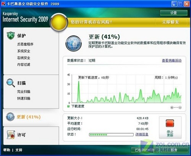Click the license certificate icon
The height and width of the screenshot is (156, 191).
pos(11,135)
